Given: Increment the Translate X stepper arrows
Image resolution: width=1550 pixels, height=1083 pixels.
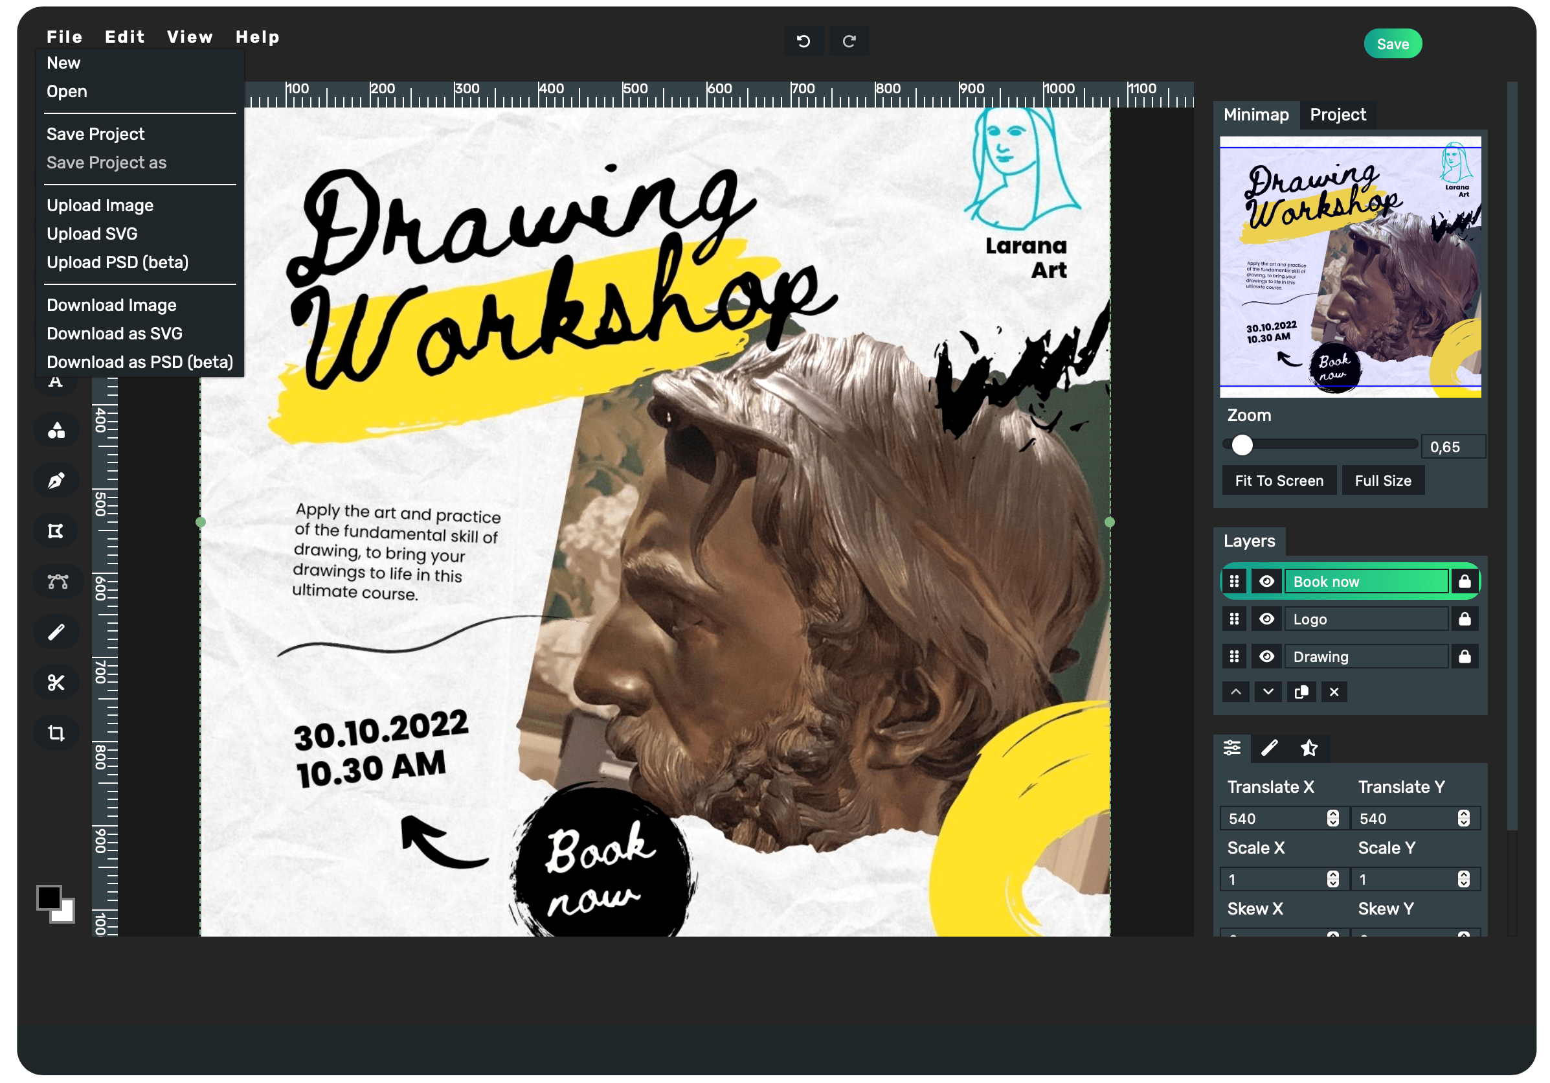Looking at the screenshot, I should (x=1332, y=814).
